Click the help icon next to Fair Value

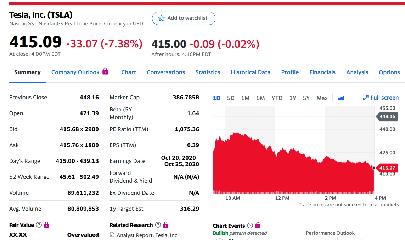[x=39, y=225]
